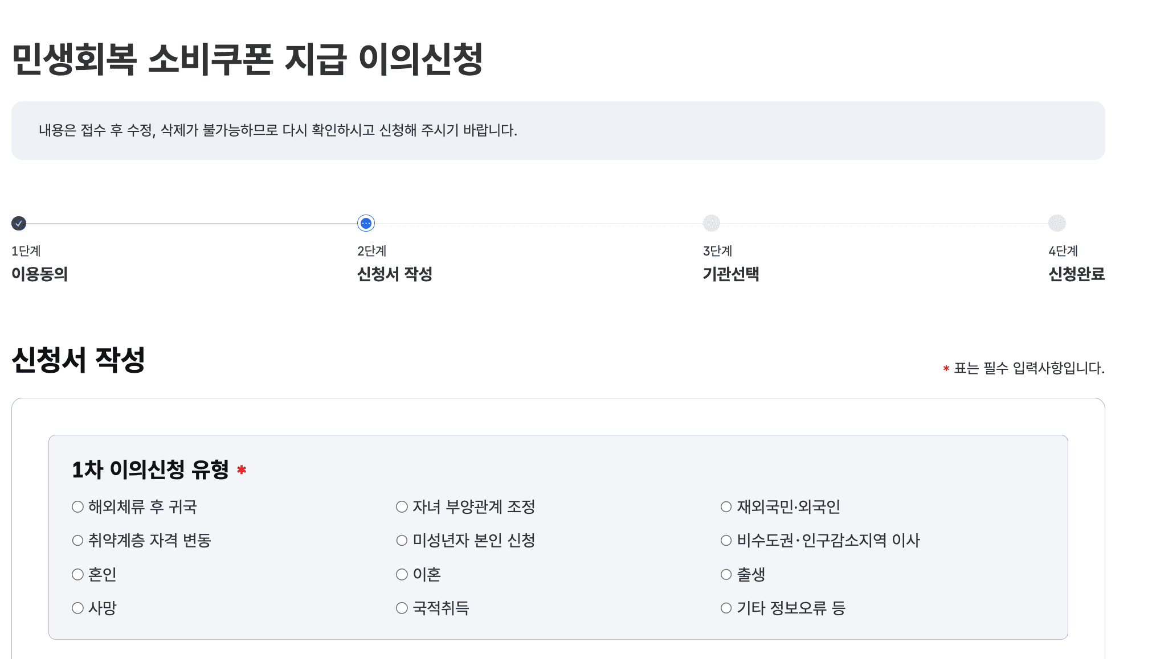Choose the 미성년자 본인 신청 option
Image resolution: width=1152 pixels, height=659 pixels.
point(402,541)
